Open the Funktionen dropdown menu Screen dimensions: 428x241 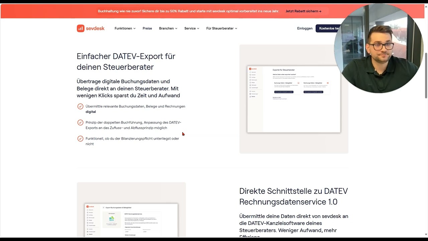125,28
